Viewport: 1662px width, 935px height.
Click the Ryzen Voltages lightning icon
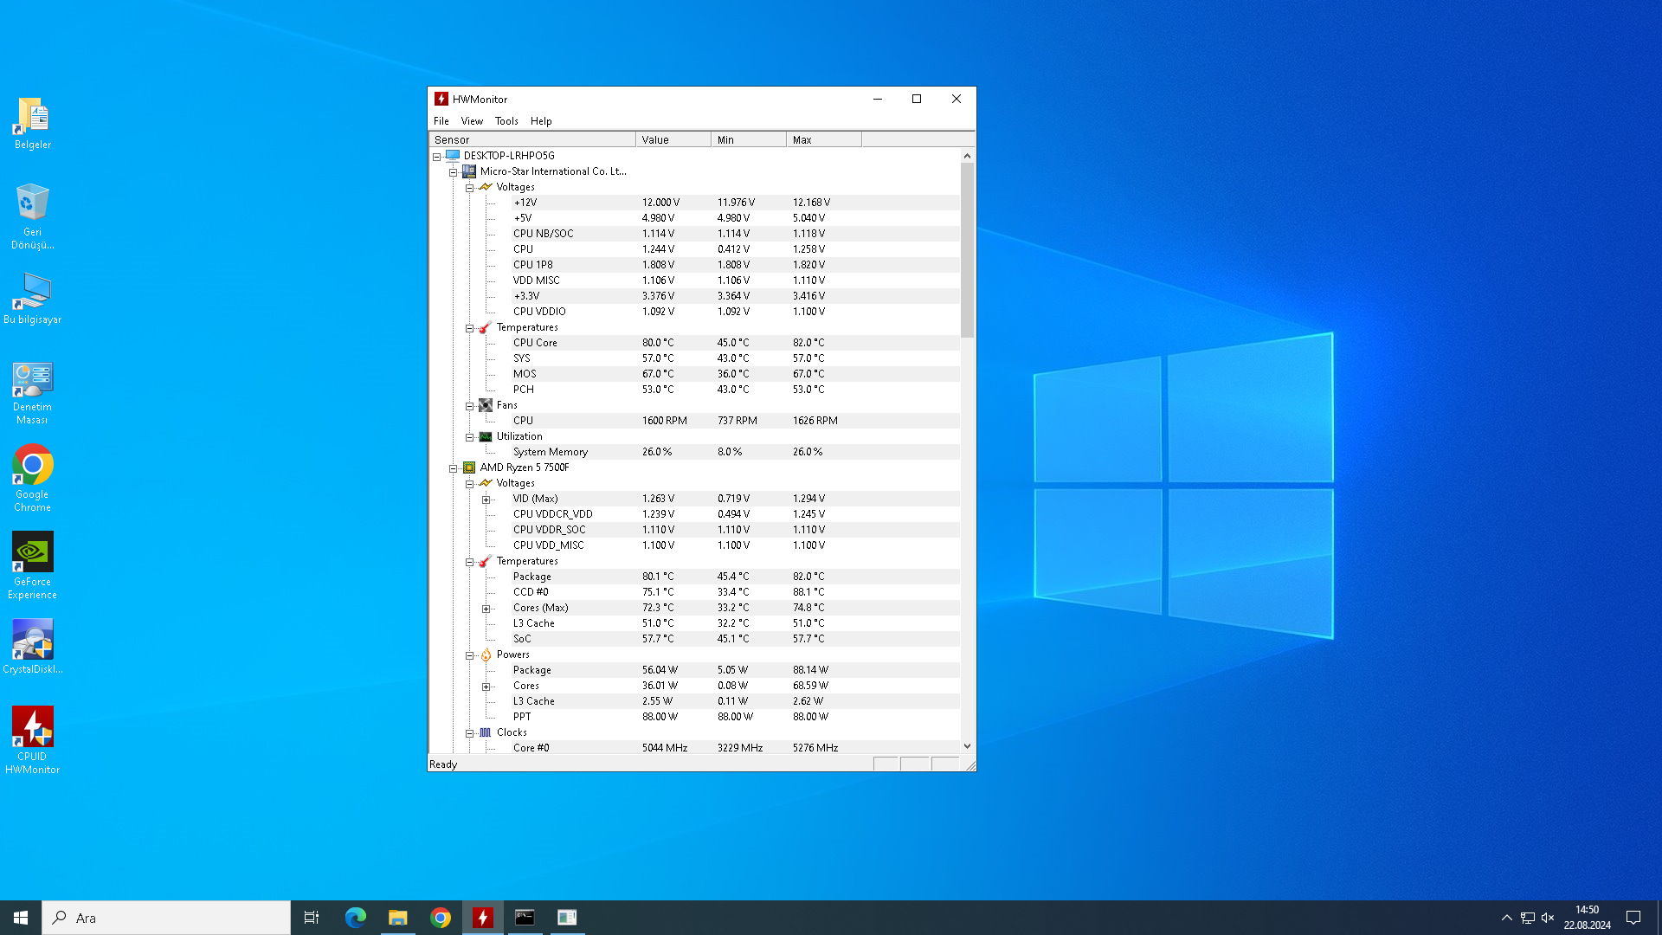coord(486,483)
